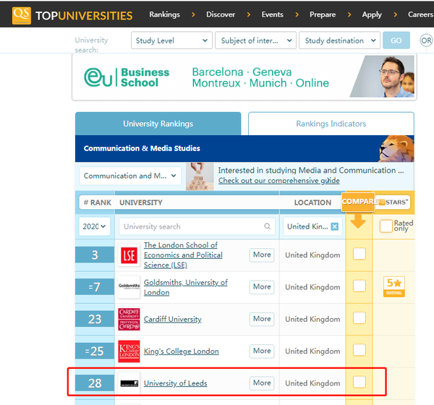Enable the Rated only checkbox
Viewport: 434px width, 405px height.
[386, 226]
